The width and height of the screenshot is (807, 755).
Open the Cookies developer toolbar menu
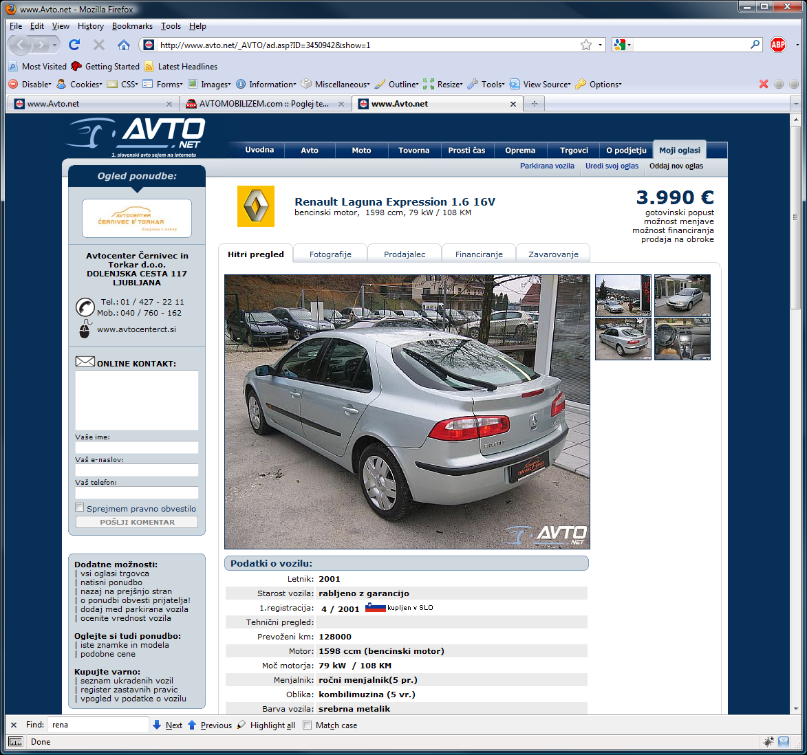tap(79, 85)
